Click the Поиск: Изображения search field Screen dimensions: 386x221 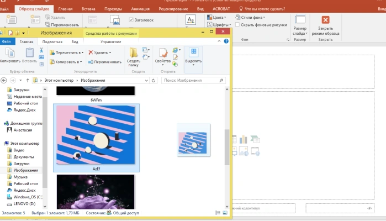(x=191, y=80)
